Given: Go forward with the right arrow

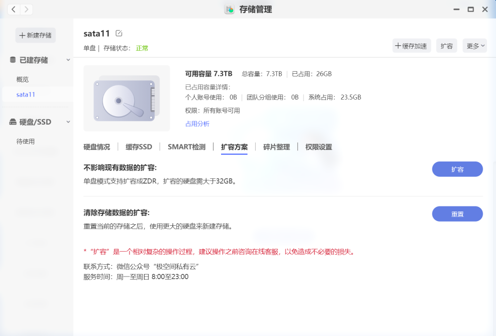Looking at the screenshot, I should pos(26,10).
